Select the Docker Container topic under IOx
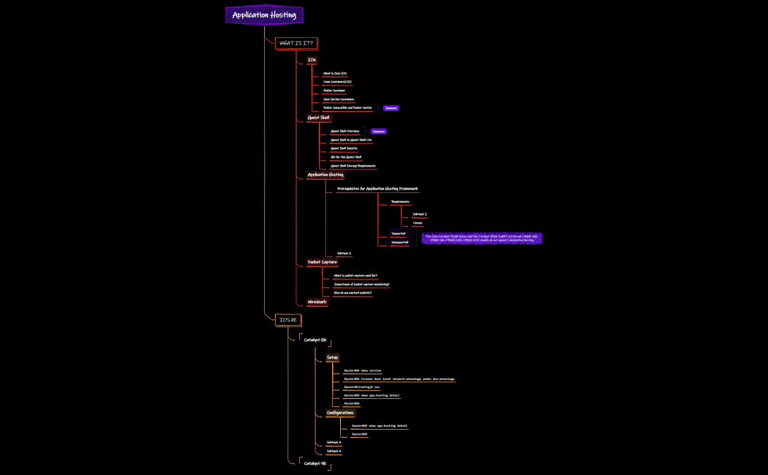Screen dimensions: 768x475 (334, 91)
